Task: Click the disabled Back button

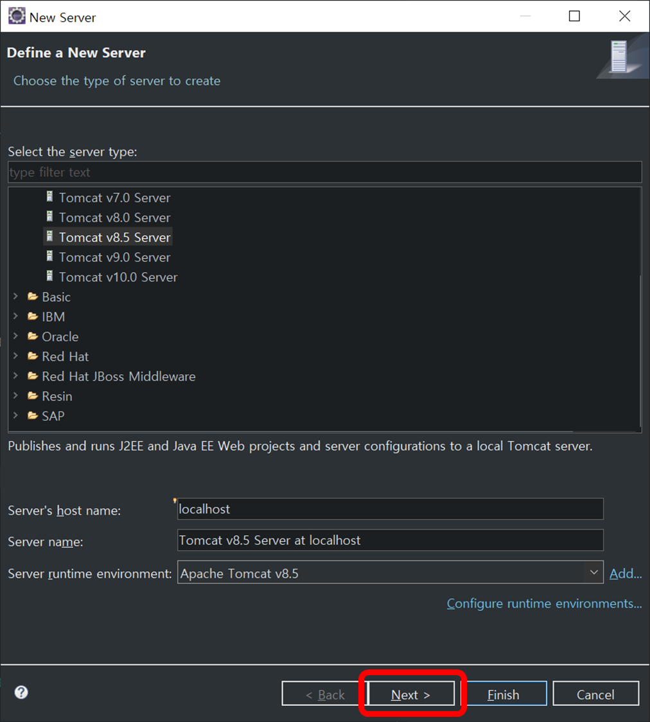Action: (325, 694)
